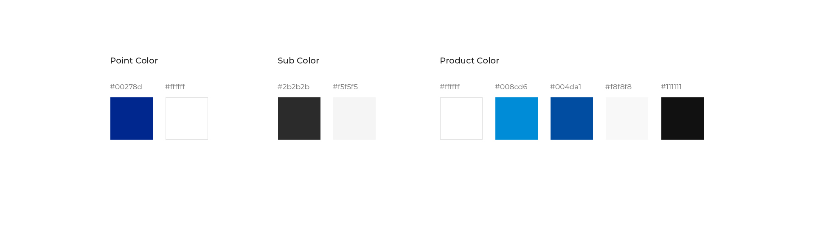Choose the light gray #f5f5f5 swatch

tap(354, 118)
